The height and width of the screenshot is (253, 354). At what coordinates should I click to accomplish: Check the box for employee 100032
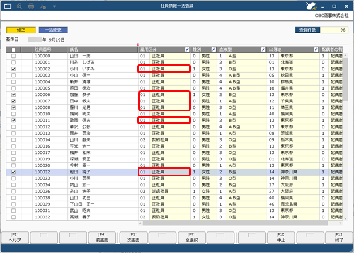tap(13, 217)
